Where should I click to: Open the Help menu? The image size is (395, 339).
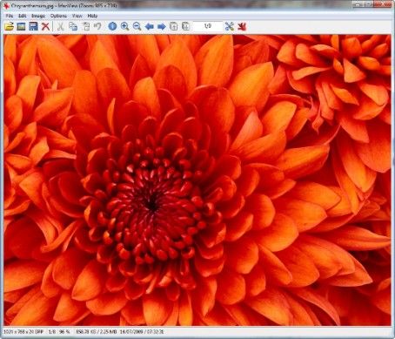(92, 16)
